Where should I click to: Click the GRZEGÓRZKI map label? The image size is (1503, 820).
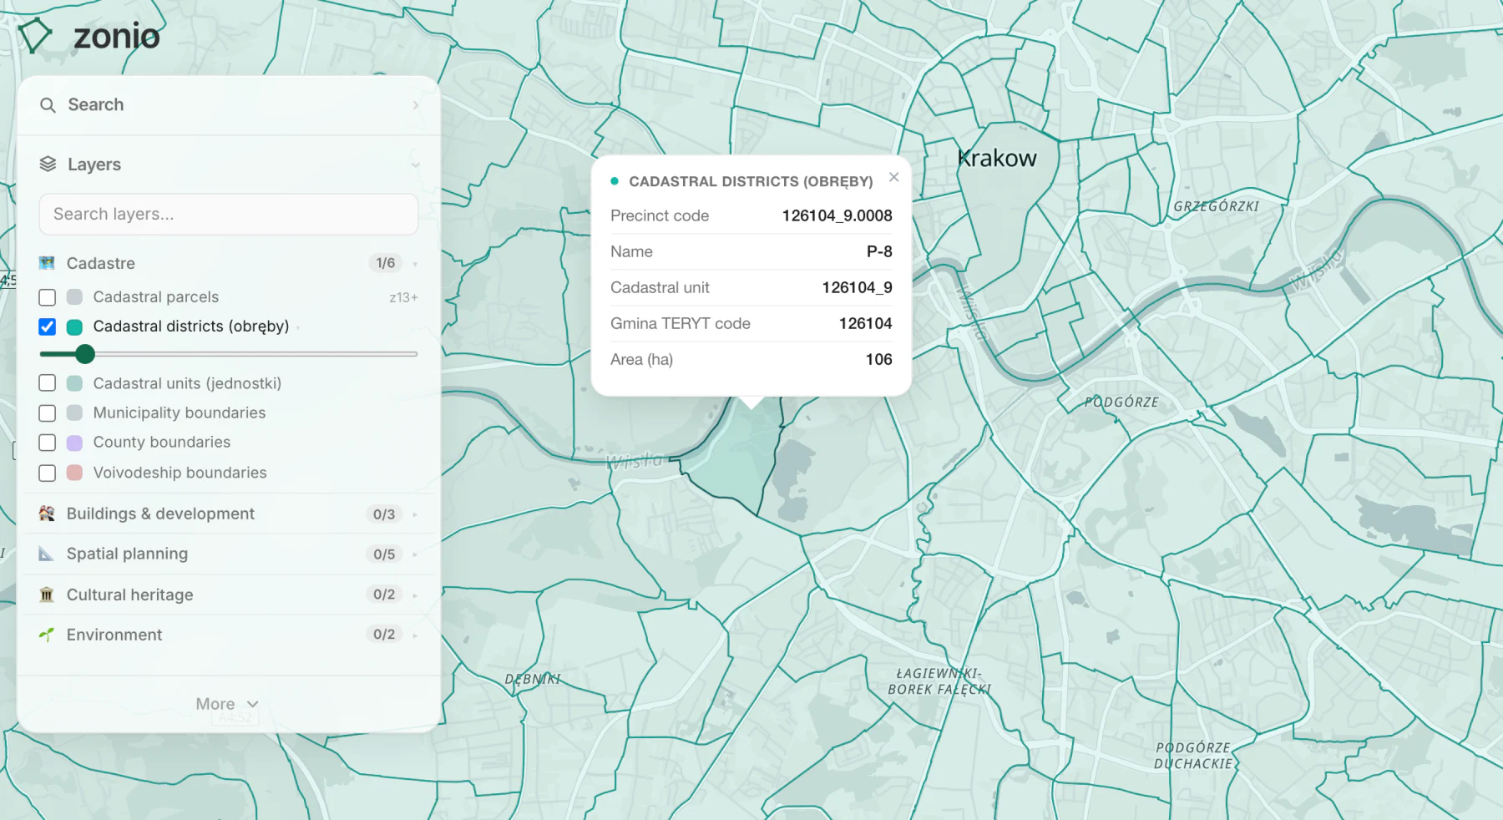tap(1217, 206)
